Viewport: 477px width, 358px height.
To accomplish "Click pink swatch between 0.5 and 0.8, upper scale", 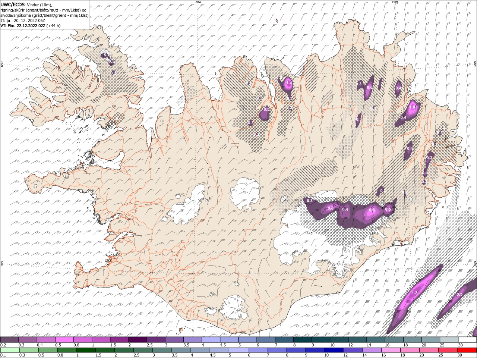I will 64,340.
